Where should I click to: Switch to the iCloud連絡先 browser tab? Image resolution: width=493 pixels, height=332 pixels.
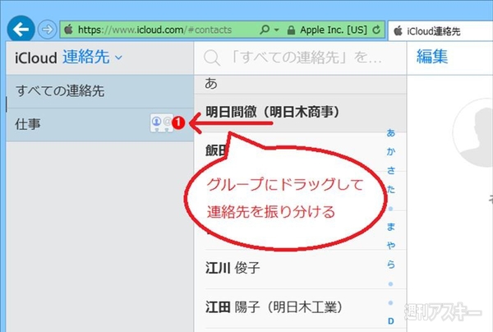440,31
